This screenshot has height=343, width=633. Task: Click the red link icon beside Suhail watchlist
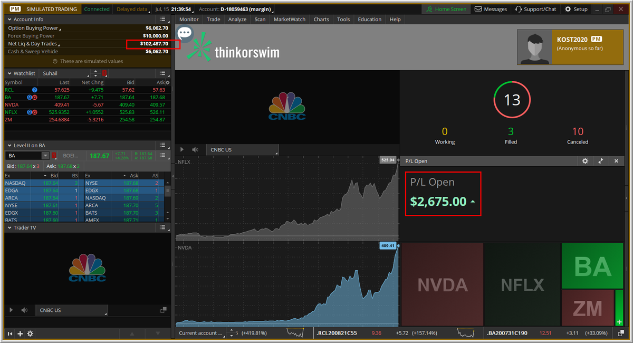pos(104,73)
